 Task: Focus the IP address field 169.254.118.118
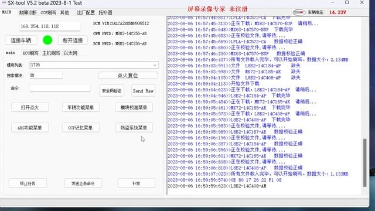pos(50,26)
